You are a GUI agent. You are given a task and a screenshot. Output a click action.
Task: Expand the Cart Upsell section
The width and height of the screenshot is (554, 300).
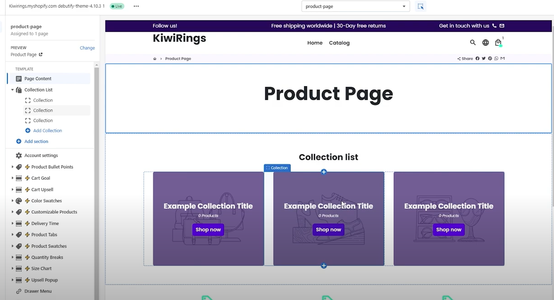pyautogui.click(x=12, y=190)
